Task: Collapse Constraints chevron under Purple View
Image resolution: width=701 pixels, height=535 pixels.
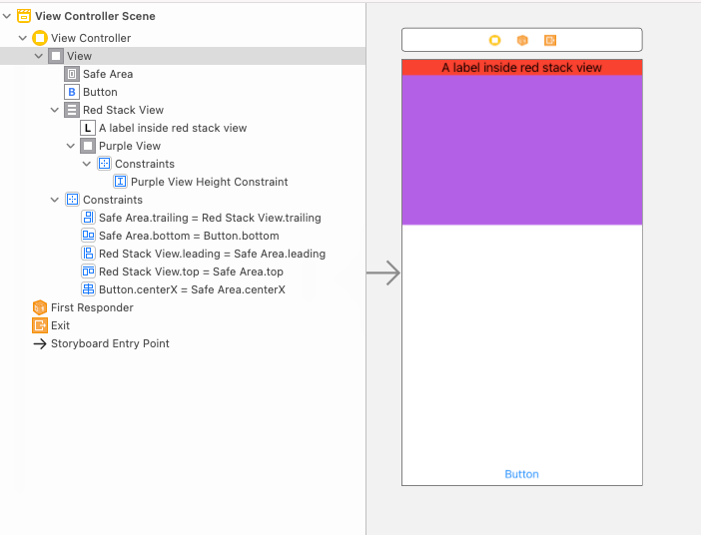Action: point(87,164)
